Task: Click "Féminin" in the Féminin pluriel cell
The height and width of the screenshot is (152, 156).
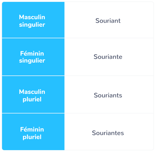Action: tap(32, 130)
